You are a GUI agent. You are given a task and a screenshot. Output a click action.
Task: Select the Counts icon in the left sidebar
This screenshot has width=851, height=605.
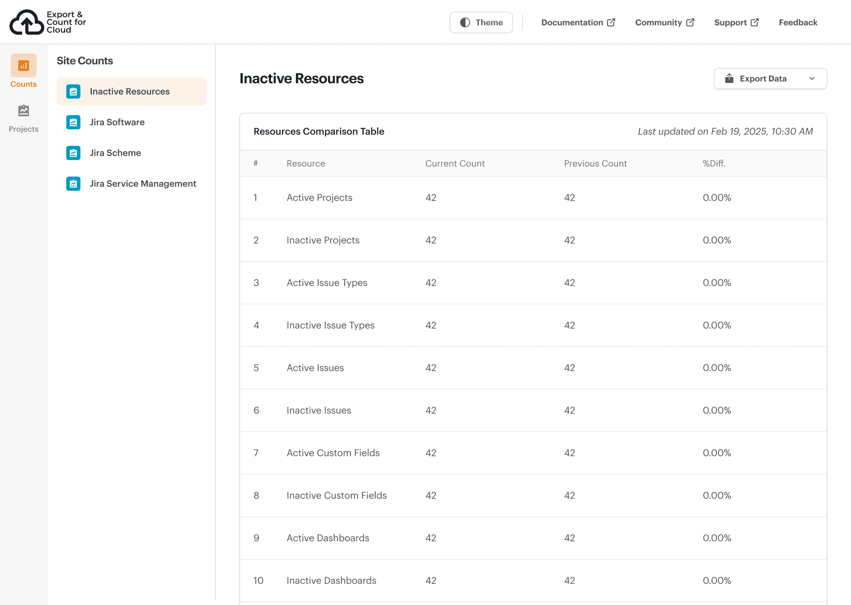point(23,65)
